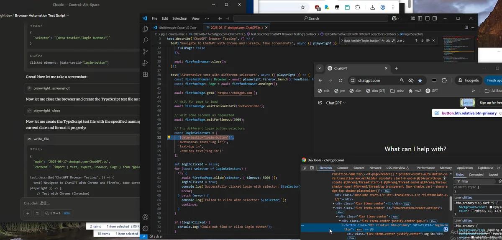Open the Search view in VS Code activity bar
This screenshot has height=240, width=502.
(145, 40)
